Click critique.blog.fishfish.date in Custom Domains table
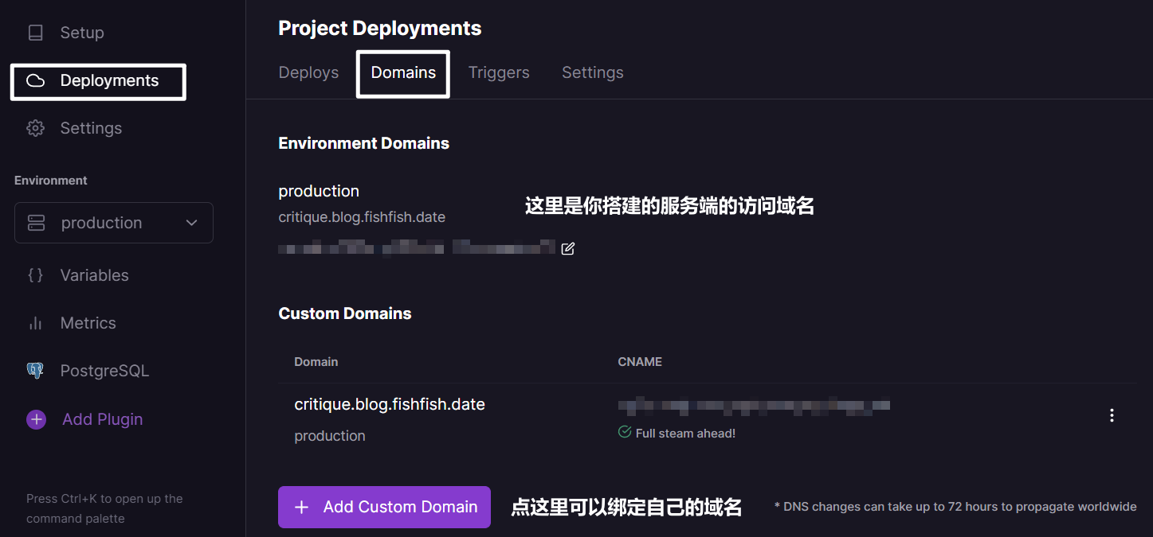This screenshot has width=1153, height=537. pos(390,404)
